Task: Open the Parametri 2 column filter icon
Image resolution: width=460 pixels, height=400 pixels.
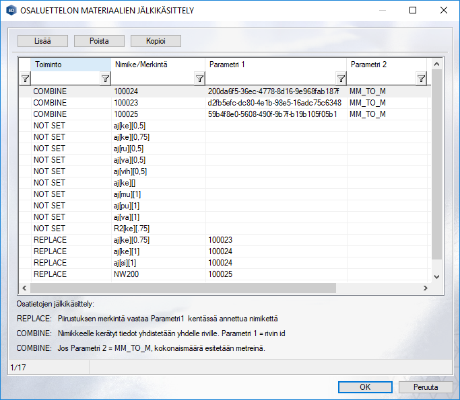Action: 421,79
